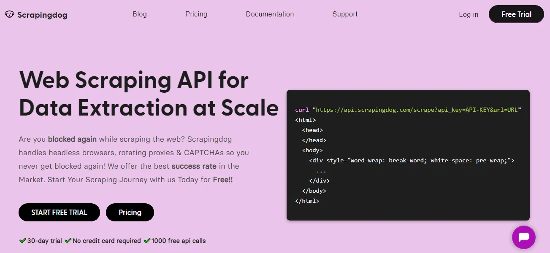
Task: Go to Pricing via the top navigation
Action: (196, 14)
